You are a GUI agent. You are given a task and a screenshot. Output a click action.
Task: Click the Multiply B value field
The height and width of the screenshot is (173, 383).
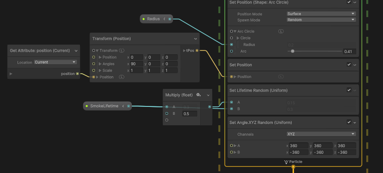pos(190,113)
